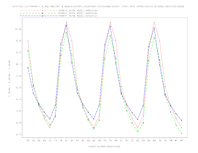Click y-axis tick label 5.4

coord(18,99)
